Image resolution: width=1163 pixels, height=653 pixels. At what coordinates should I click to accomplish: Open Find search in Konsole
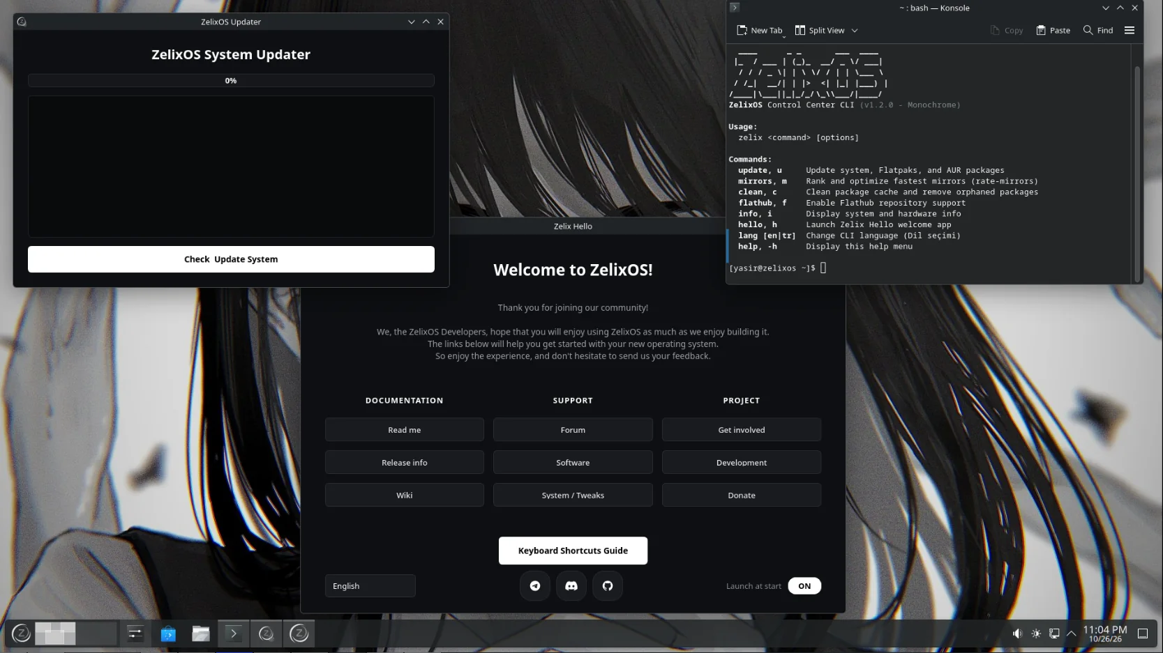click(1098, 31)
